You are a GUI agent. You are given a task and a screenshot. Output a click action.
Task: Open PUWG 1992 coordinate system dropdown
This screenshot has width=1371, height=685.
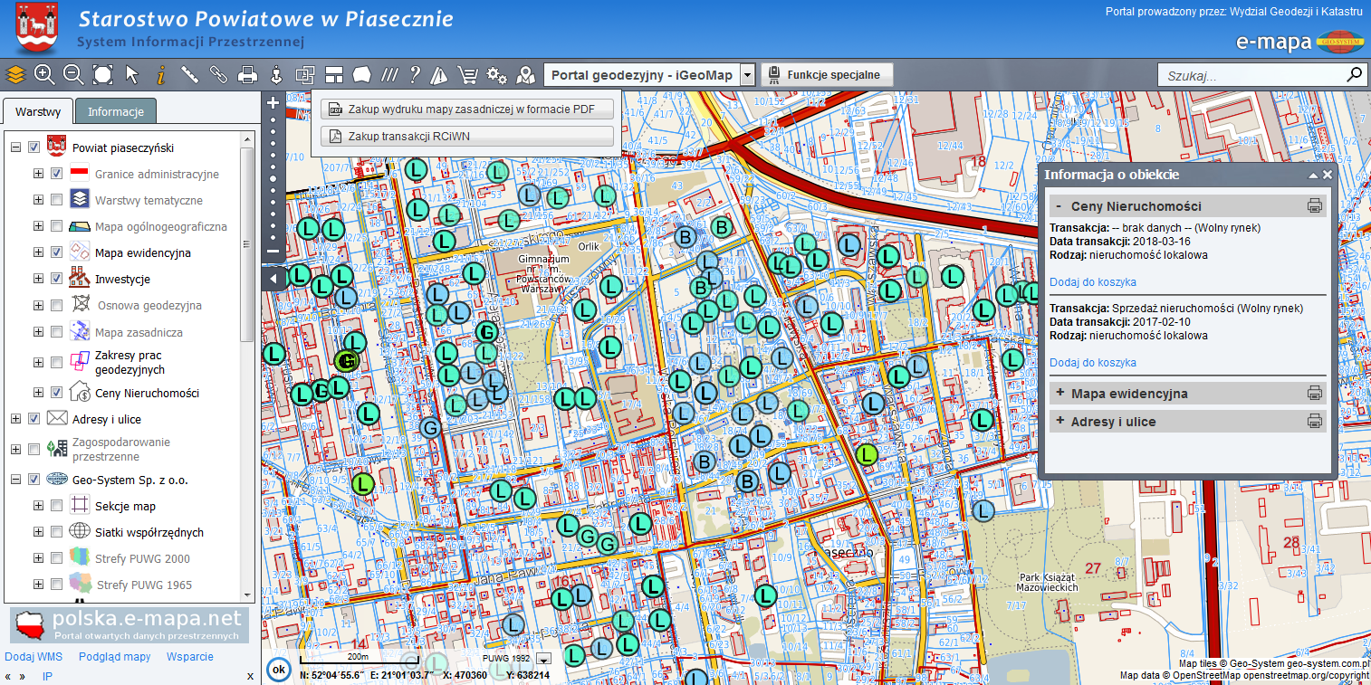pyautogui.click(x=543, y=659)
